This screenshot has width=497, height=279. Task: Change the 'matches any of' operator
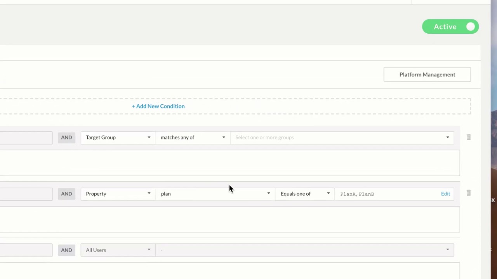tap(193, 138)
